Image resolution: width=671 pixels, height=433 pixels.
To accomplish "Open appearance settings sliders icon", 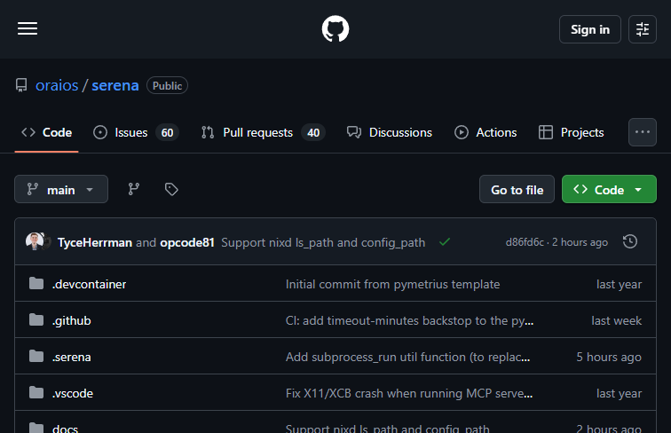I will (643, 29).
